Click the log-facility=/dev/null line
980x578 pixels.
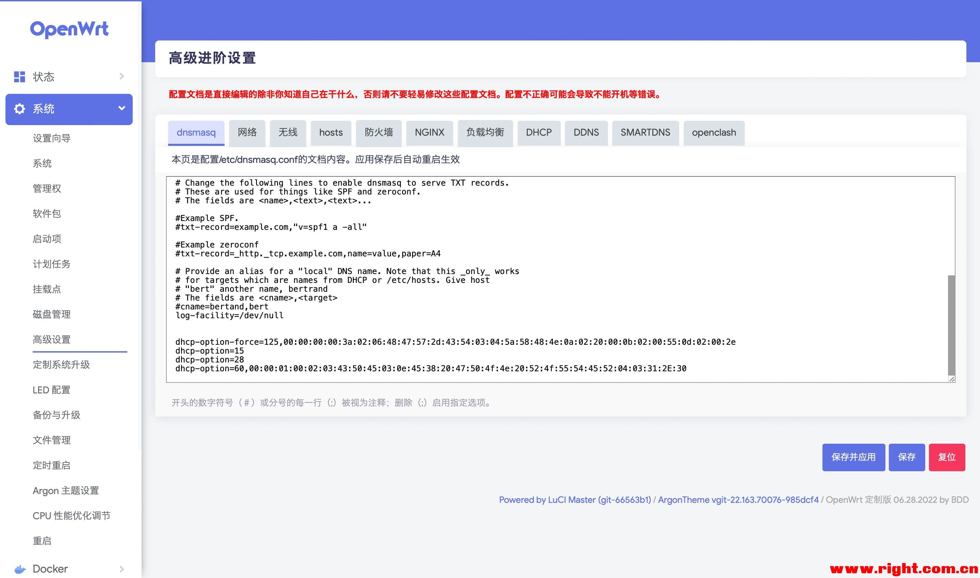click(x=230, y=316)
